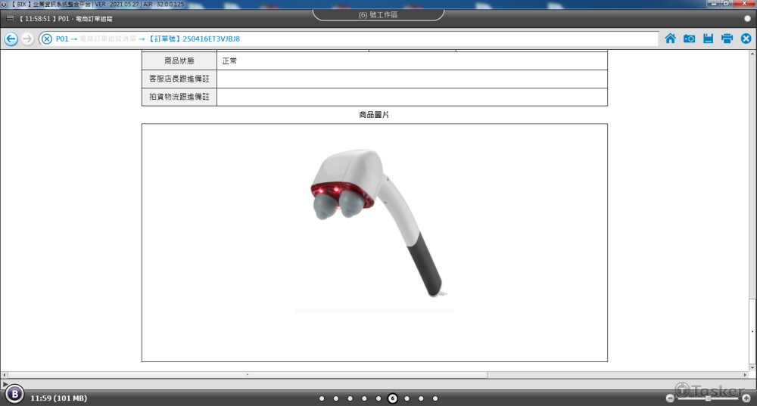Screen dimensions: 757x406
Task: Open the hamburger menu in title bar
Action: [x=10, y=17]
